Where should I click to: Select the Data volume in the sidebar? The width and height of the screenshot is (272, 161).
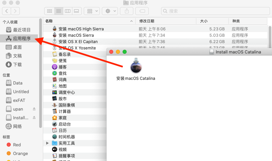click(19, 83)
